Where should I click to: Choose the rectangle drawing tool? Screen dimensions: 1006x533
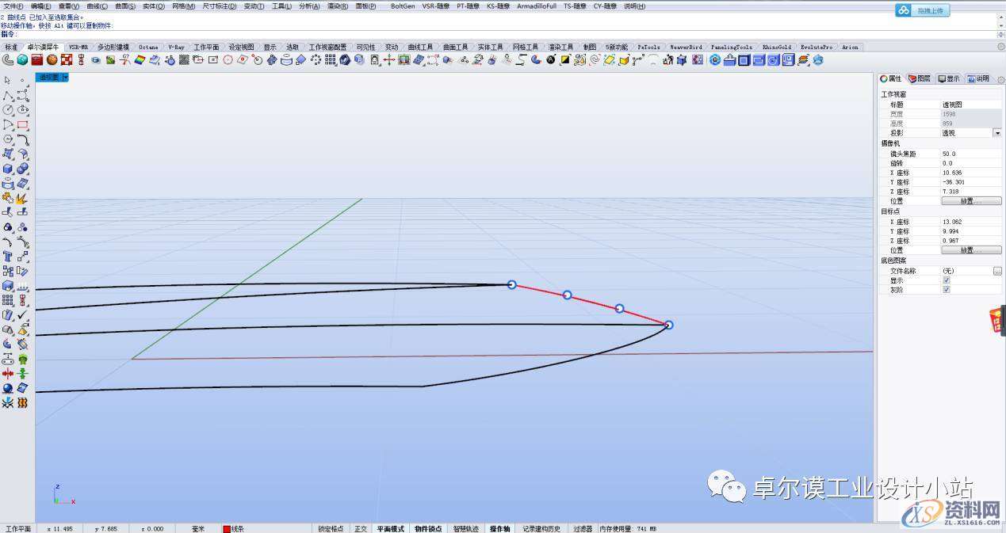tap(22, 125)
